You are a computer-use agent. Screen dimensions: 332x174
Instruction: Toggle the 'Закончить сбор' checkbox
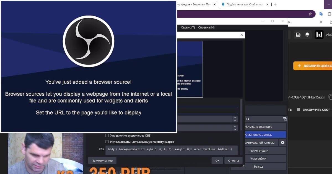click(x=299, y=110)
